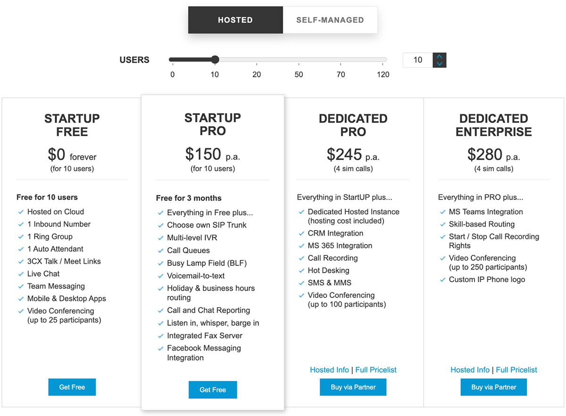This screenshot has width=566, height=416.
Task: Increment the user count with the up arrow
Action: click(x=439, y=56)
